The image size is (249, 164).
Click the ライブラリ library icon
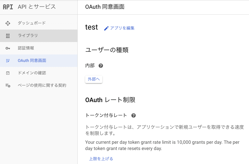(8, 35)
